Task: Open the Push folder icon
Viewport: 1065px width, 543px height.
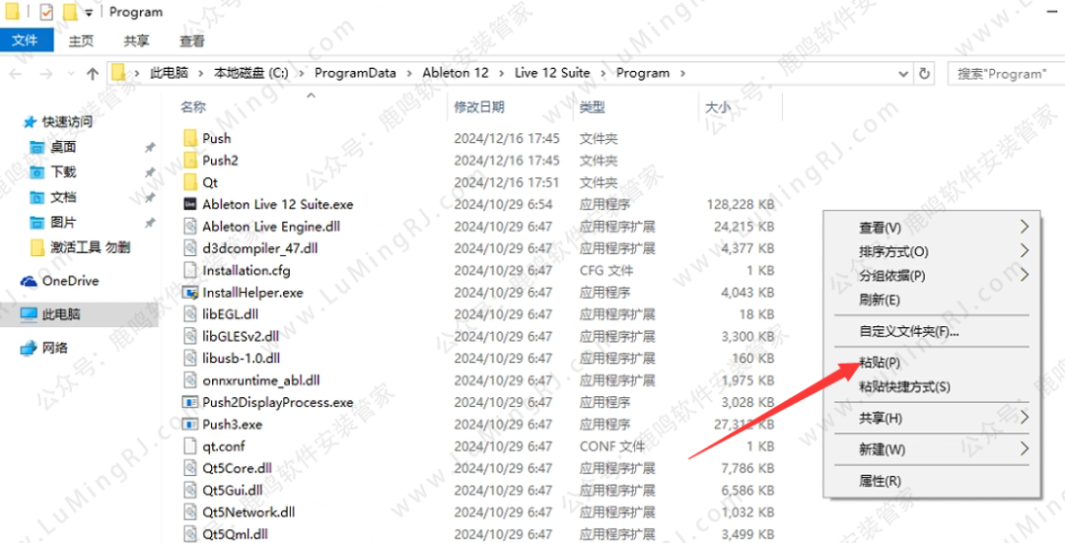Action: pyautogui.click(x=190, y=139)
